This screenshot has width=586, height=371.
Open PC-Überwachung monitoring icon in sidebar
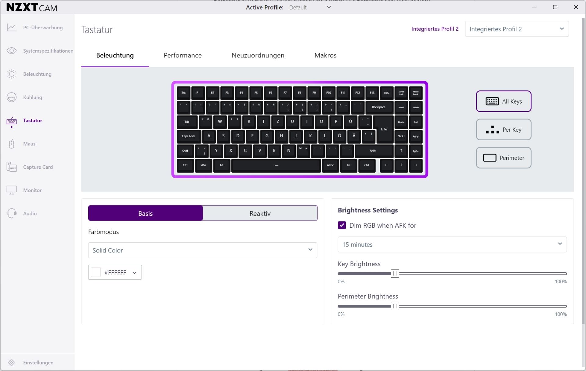[12, 28]
